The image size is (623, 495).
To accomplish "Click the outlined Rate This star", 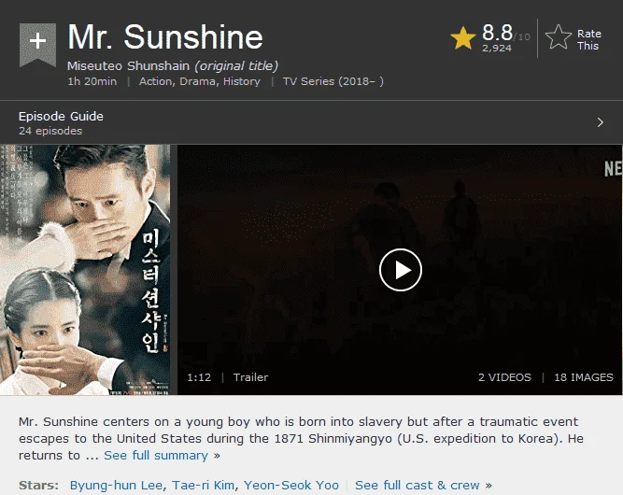I will (x=559, y=37).
